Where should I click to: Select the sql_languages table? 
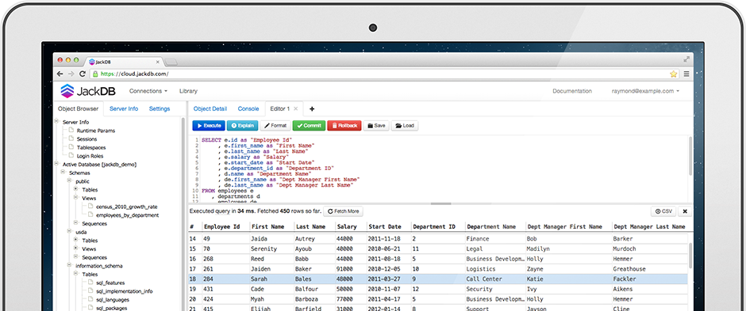[x=113, y=300]
